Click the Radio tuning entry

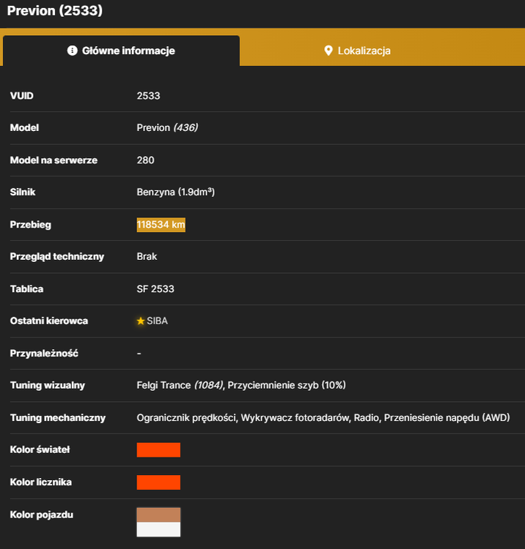pyautogui.click(x=366, y=418)
